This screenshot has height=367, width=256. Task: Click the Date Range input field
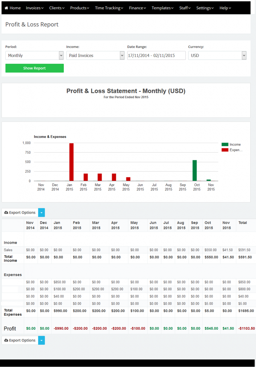click(156, 56)
